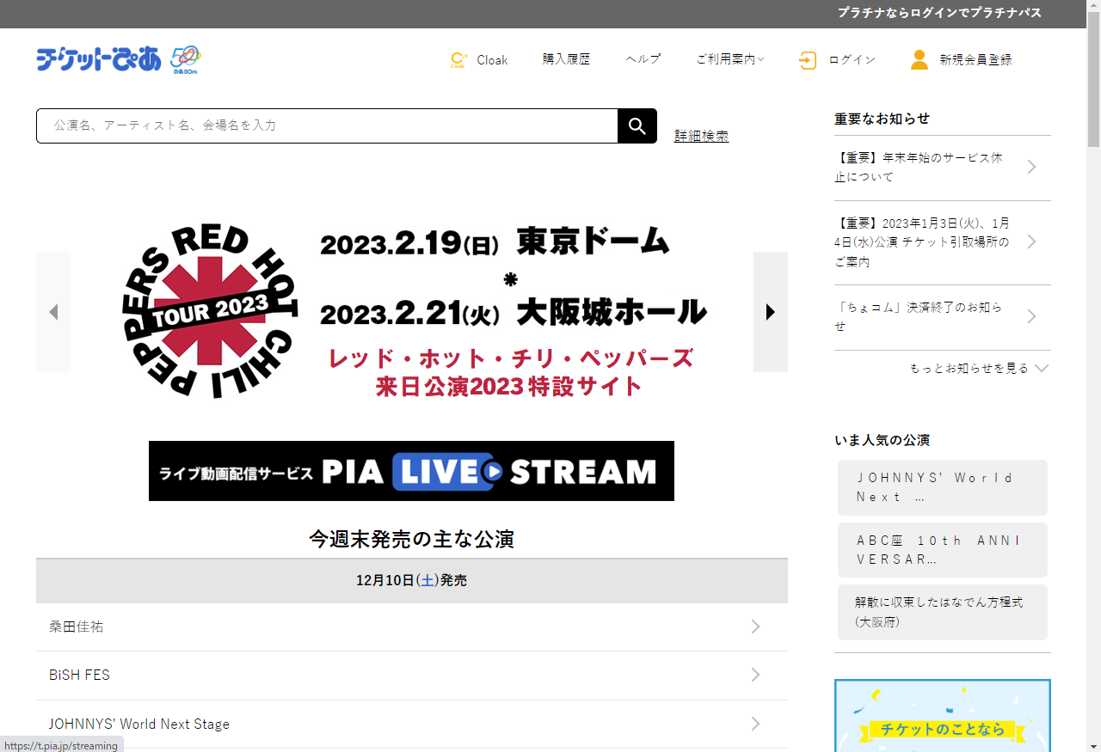The height and width of the screenshot is (752, 1101).
Task: Open the 桑田佳祐 performance listing
Action: tap(412, 627)
